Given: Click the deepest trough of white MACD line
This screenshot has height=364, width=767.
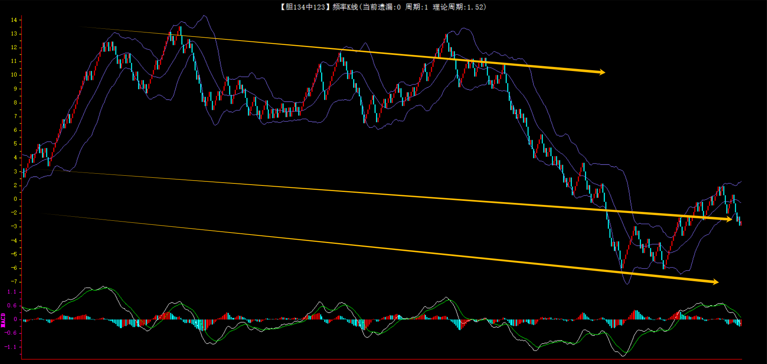Looking at the screenshot, I should [x=623, y=356].
